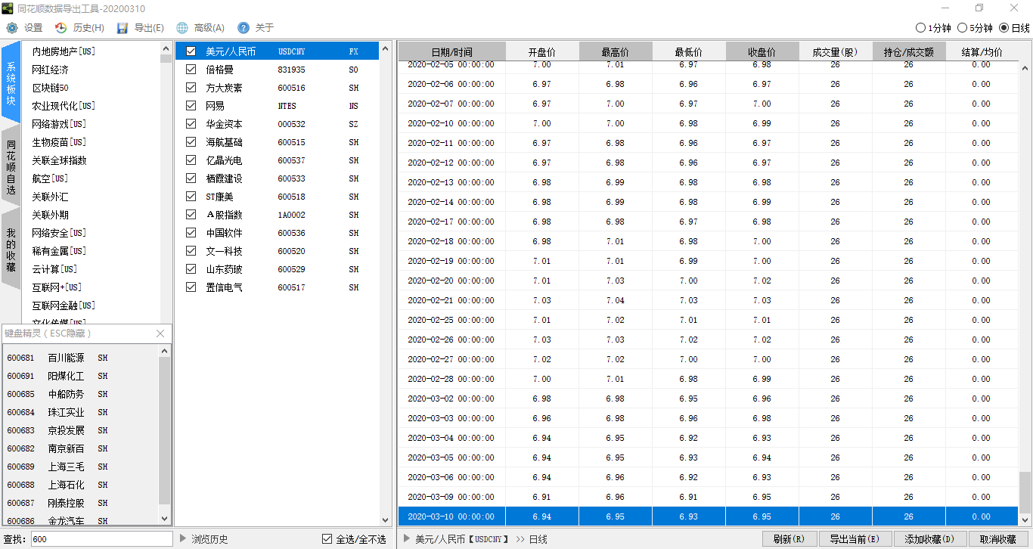Select the 1分钟 radio option
Viewport: 1033px width, 549px height.
(920, 28)
